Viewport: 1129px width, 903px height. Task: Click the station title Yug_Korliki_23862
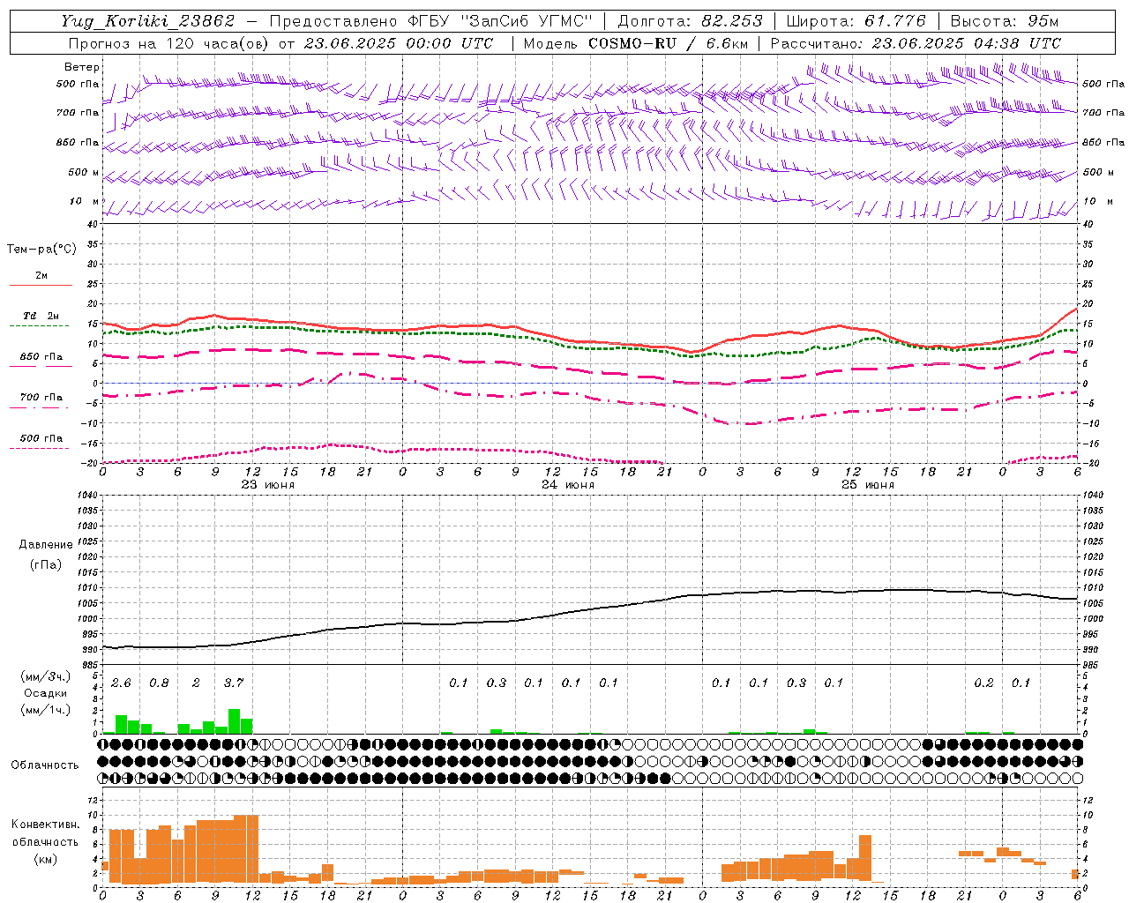pos(148,21)
